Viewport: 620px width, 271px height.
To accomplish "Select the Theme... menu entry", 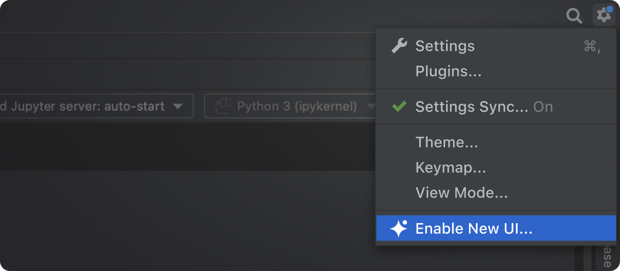I will click(447, 142).
